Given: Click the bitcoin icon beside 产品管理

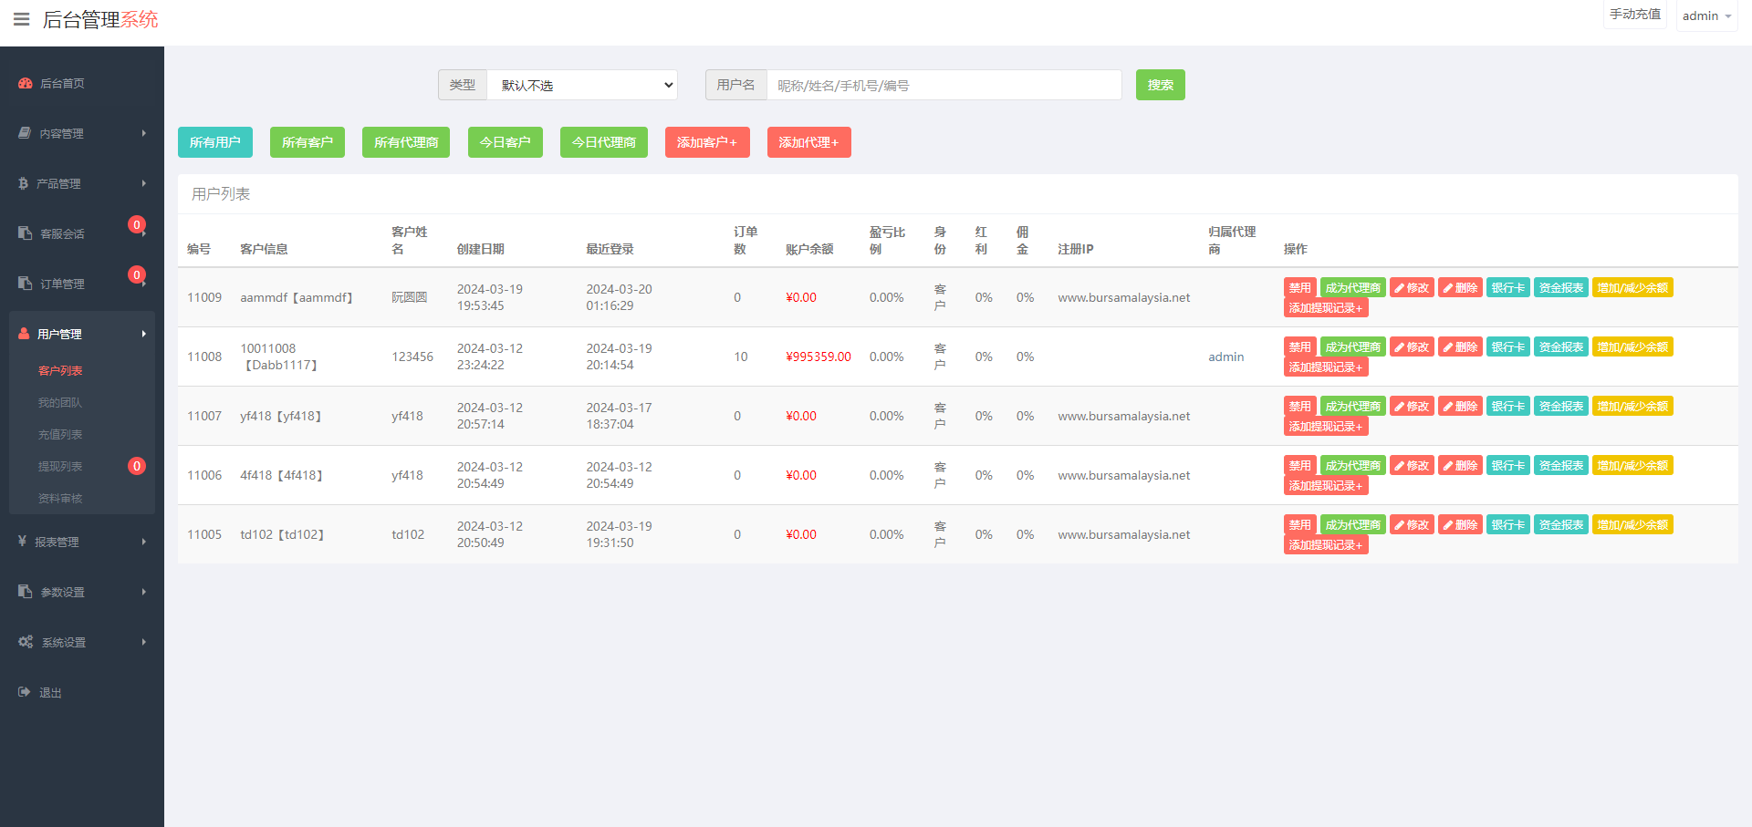Looking at the screenshot, I should (24, 183).
